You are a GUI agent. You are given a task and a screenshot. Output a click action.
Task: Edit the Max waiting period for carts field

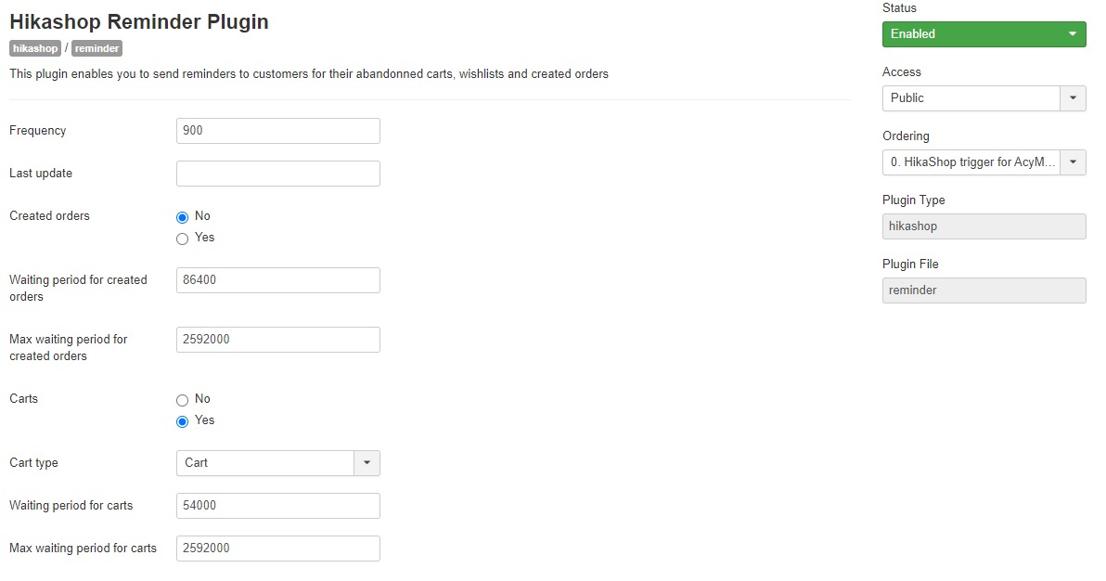(278, 549)
